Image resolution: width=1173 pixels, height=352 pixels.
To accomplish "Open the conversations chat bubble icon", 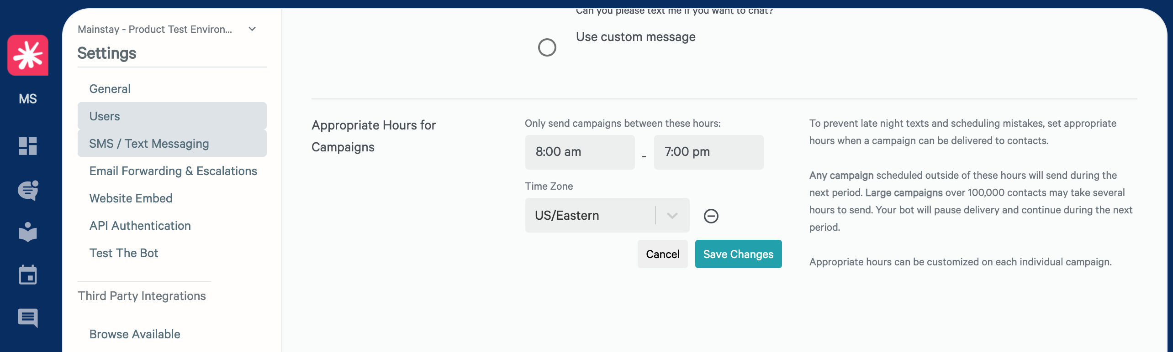I will coord(28,190).
